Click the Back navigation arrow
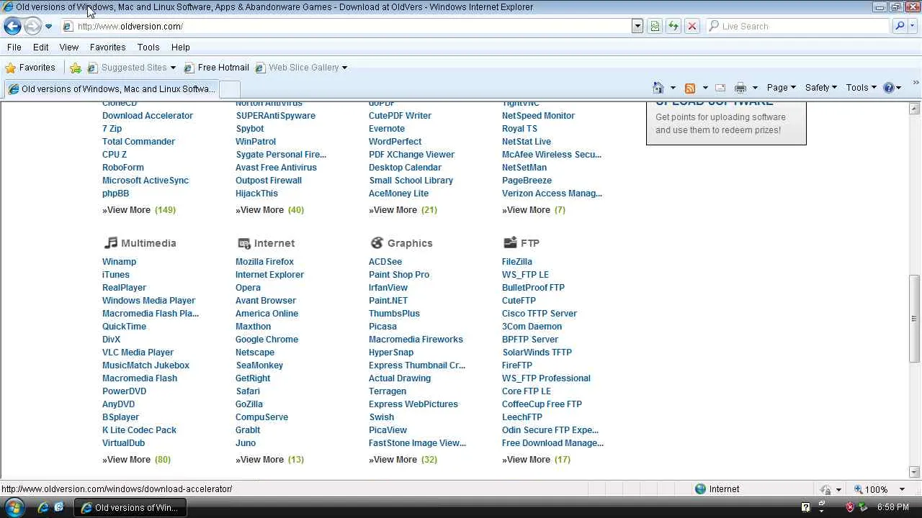This screenshot has height=518, width=922. [x=12, y=27]
